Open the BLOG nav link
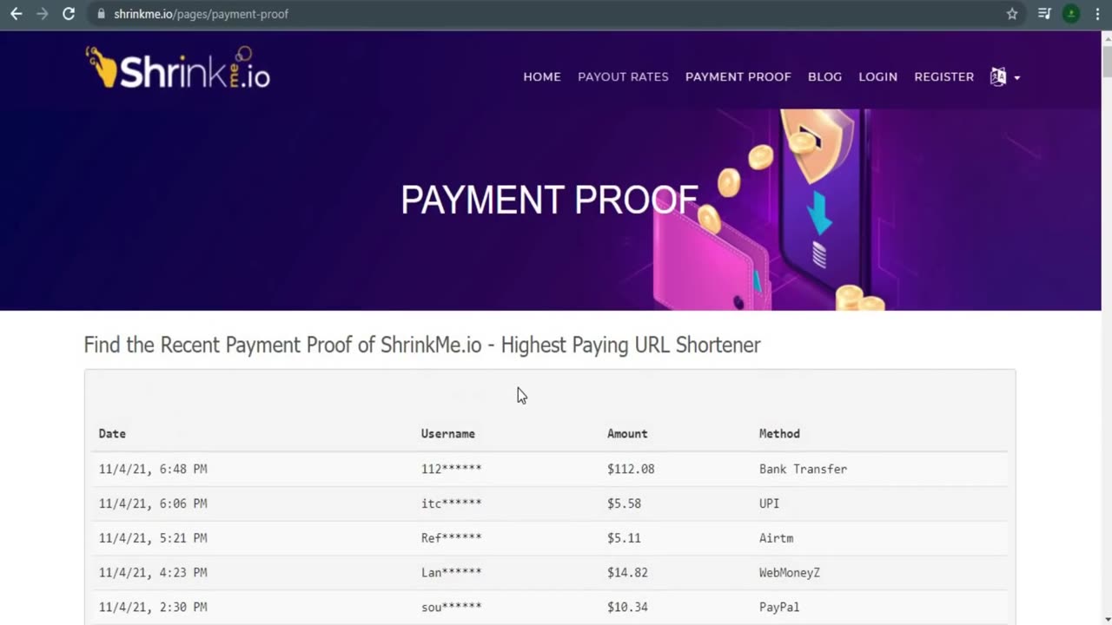Image resolution: width=1112 pixels, height=625 pixels. [824, 76]
